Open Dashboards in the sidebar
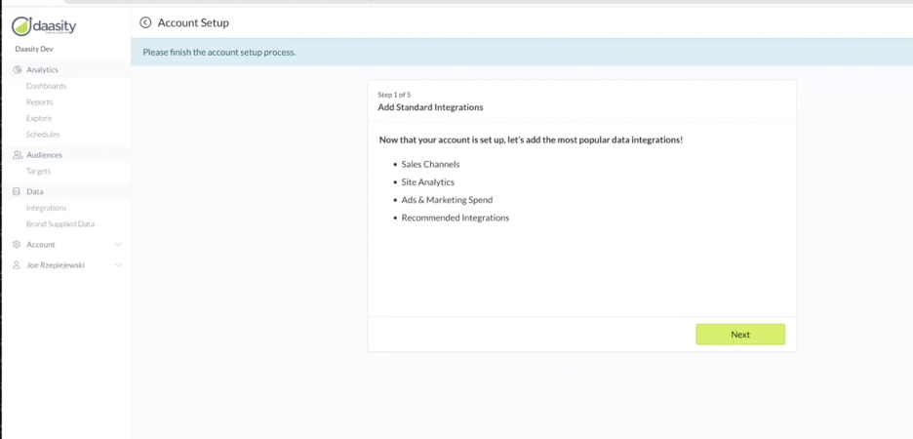This screenshot has height=439, width=913. point(46,86)
